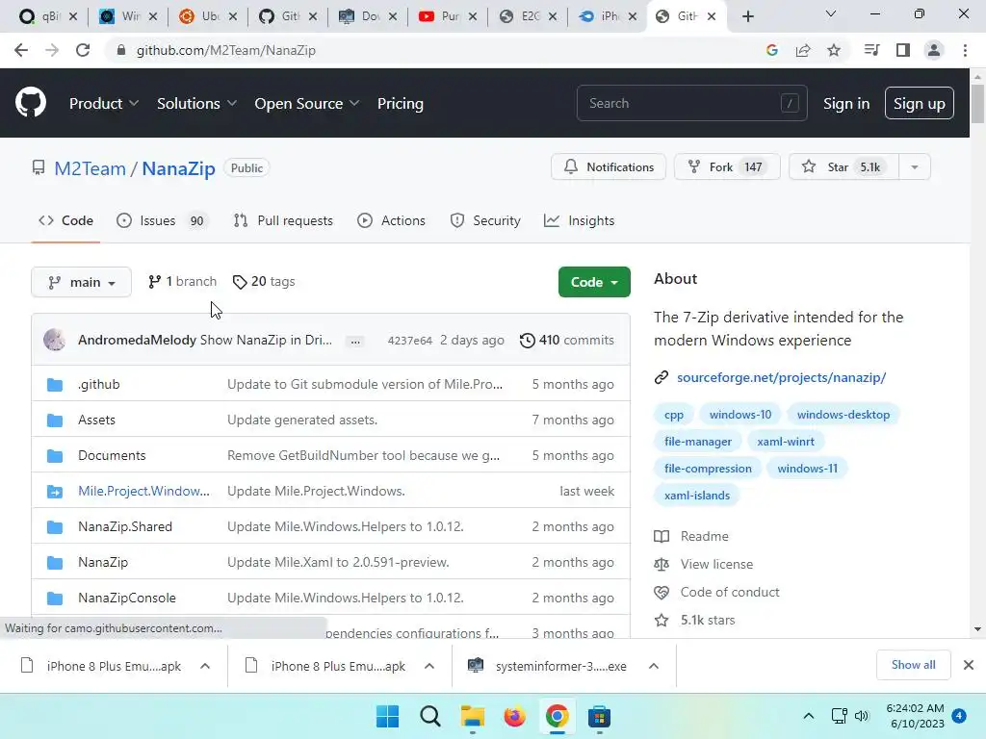Reload the current page
986x739 pixels.
pos(83,50)
